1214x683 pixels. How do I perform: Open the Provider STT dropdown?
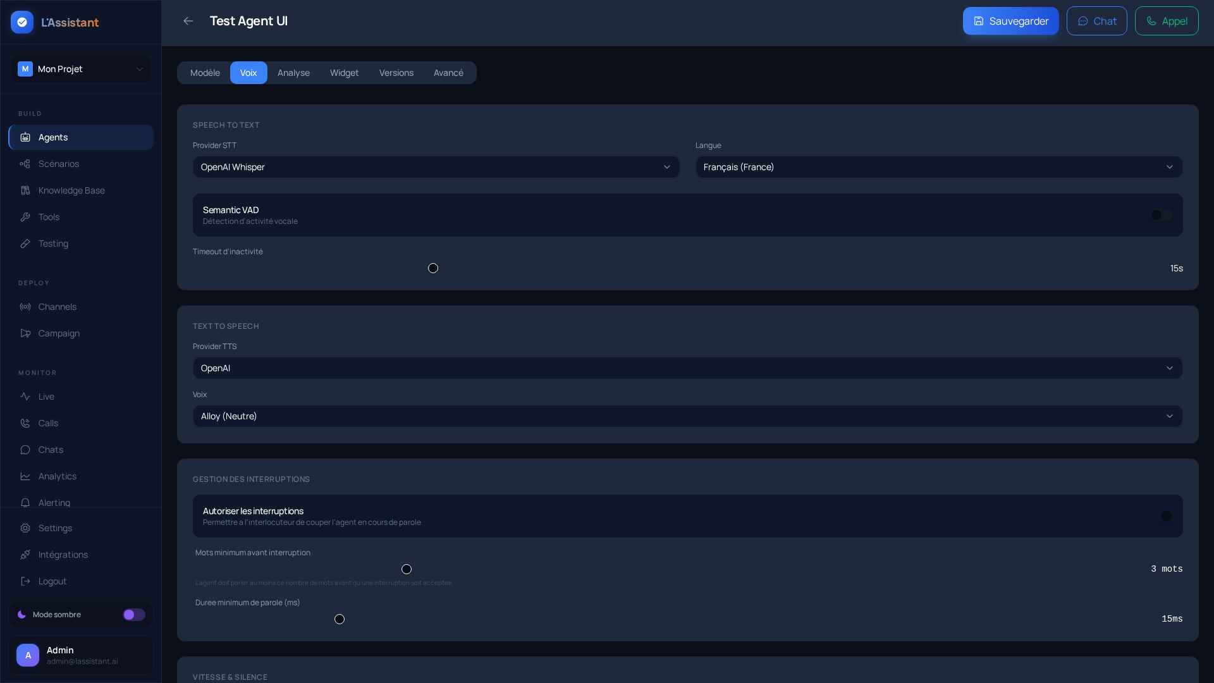436,167
